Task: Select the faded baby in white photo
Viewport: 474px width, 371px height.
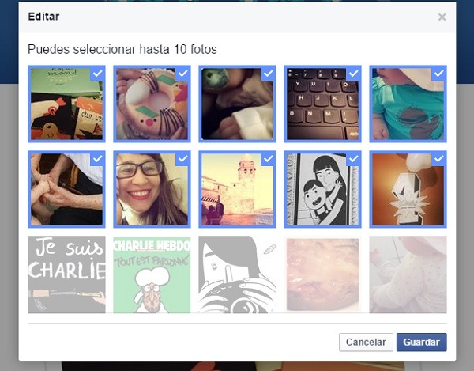Action: [408, 274]
